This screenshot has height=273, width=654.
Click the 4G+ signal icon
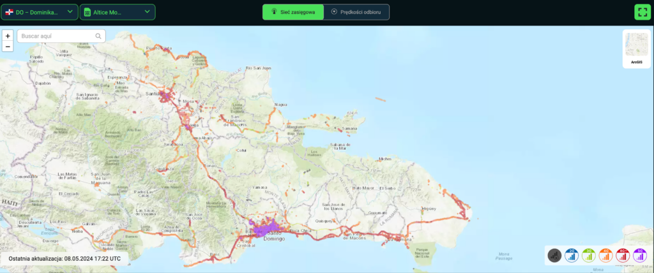click(623, 256)
